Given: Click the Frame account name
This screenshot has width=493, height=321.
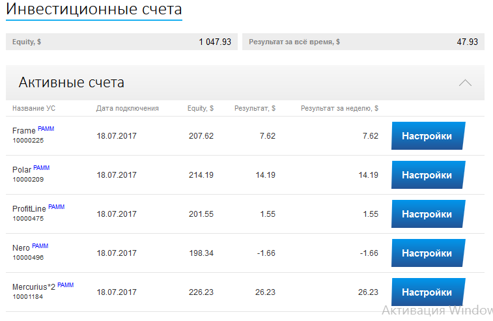Looking at the screenshot, I should point(23,131).
